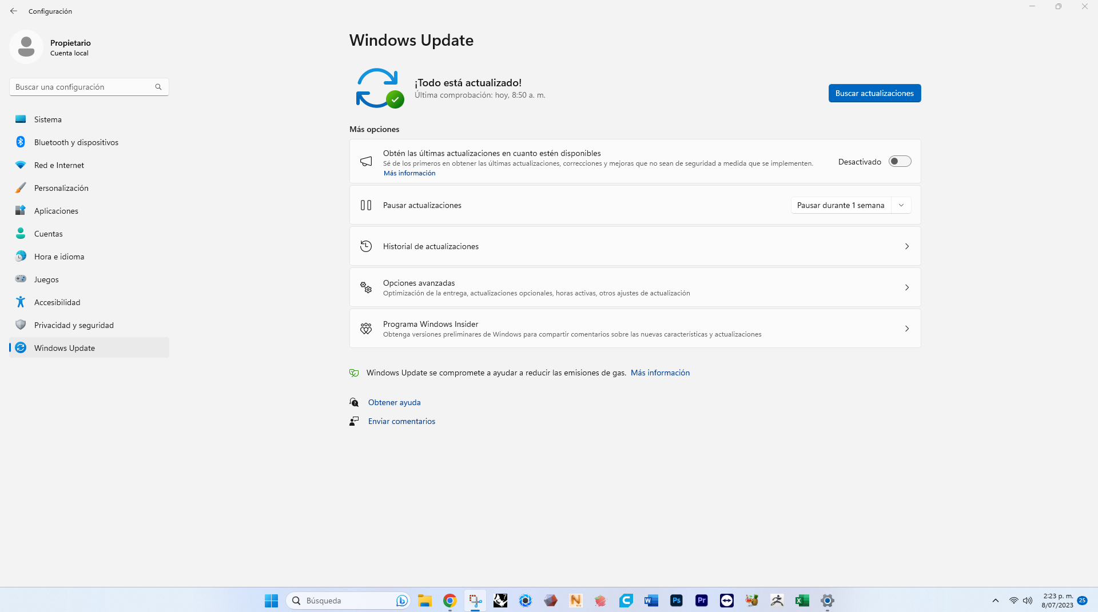Toggle the latest updates switch (Desactivado)
The height and width of the screenshot is (612, 1098).
(900, 162)
